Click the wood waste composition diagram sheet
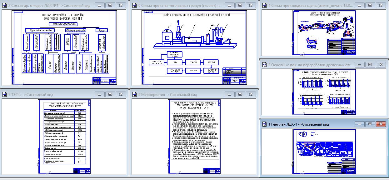Screen dimensions: 389x180 coord(65,48)
